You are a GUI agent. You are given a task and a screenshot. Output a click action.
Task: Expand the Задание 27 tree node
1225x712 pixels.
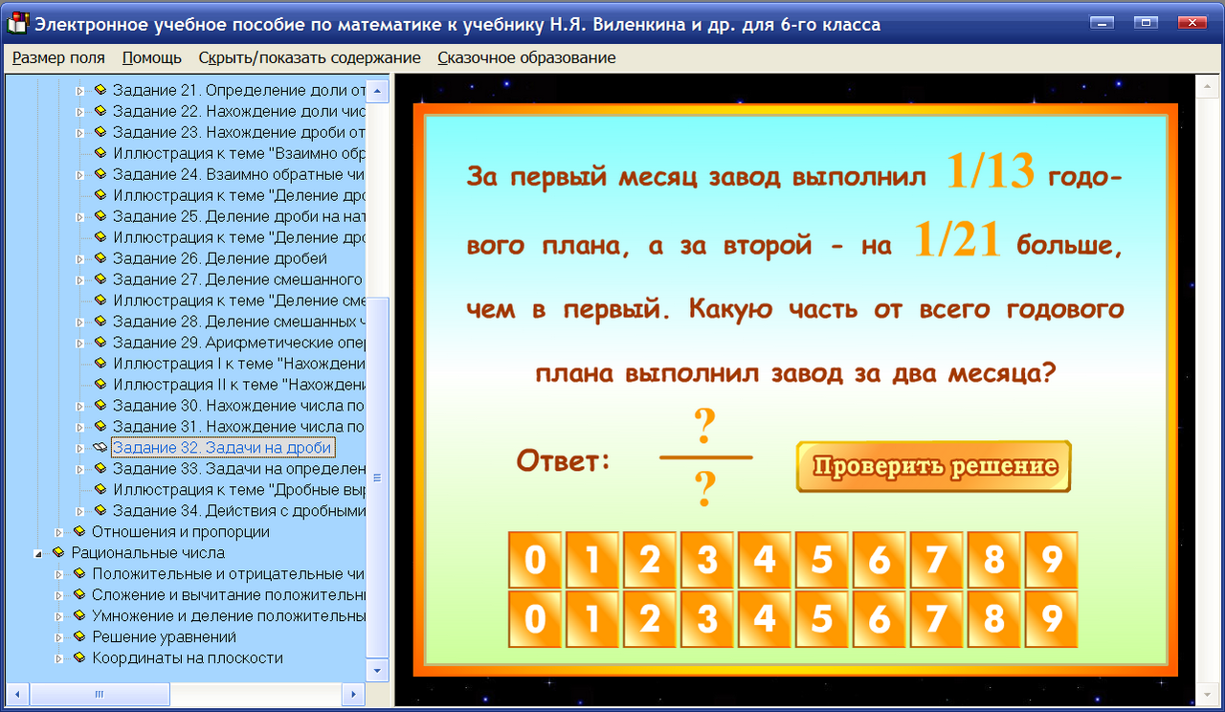pos(81,278)
